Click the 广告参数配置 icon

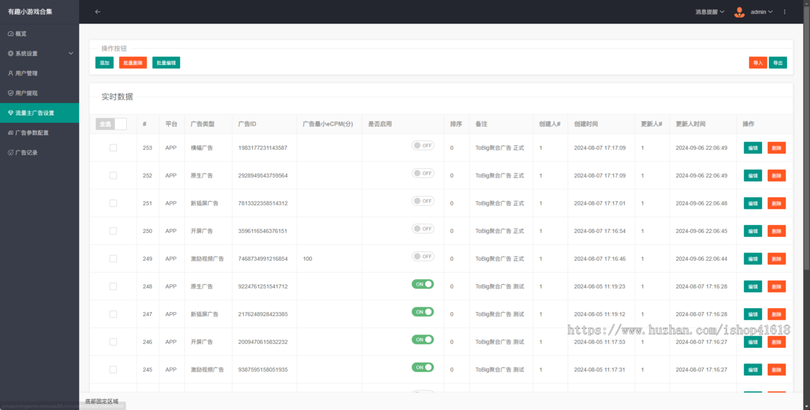tap(10, 132)
